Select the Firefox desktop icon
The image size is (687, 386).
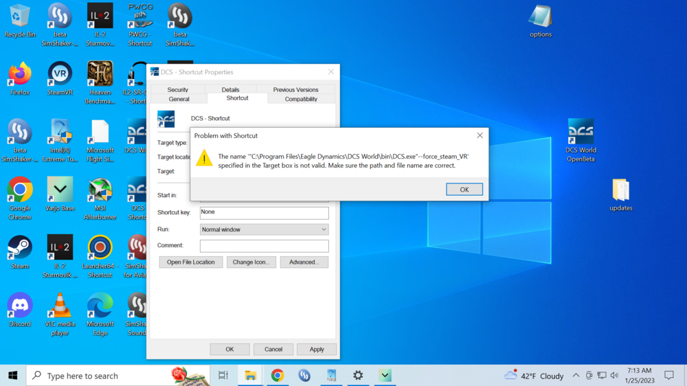[x=20, y=79]
